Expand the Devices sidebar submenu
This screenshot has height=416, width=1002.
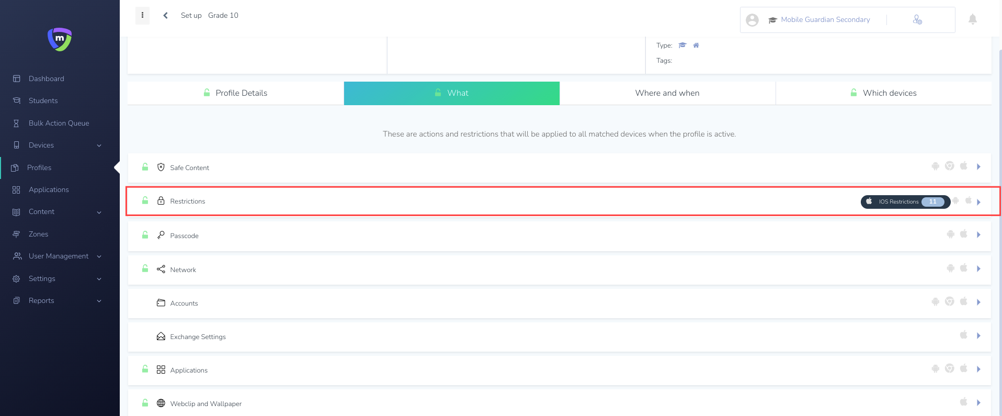pyautogui.click(x=99, y=145)
